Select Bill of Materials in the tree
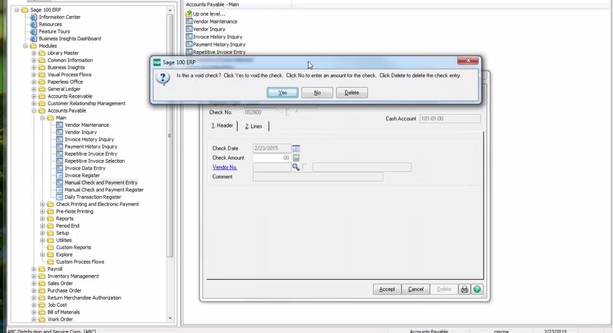This screenshot has width=613, height=333. [64, 312]
